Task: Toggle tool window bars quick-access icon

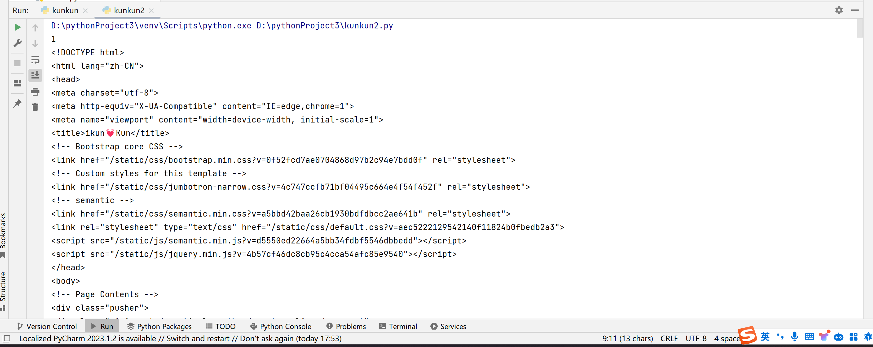Action: pyautogui.click(x=6, y=338)
